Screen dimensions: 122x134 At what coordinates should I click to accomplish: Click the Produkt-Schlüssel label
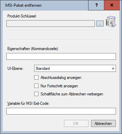click(22, 16)
